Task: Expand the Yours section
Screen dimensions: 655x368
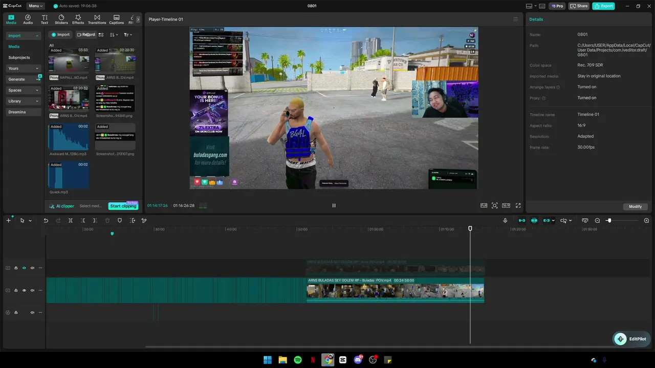Action: pyautogui.click(x=23, y=68)
